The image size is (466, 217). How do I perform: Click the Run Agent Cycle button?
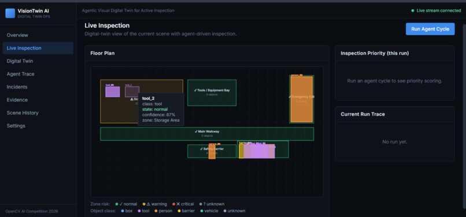pyautogui.click(x=430, y=29)
